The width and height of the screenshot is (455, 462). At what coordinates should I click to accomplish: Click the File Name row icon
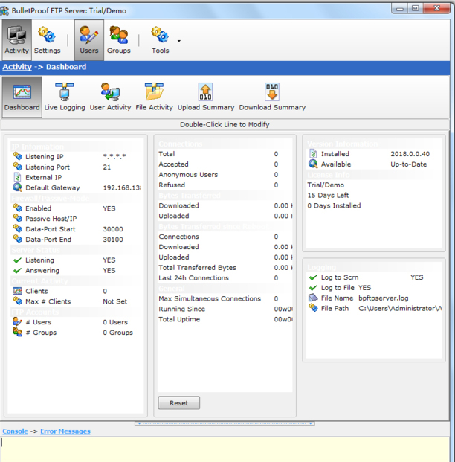tap(313, 298)
